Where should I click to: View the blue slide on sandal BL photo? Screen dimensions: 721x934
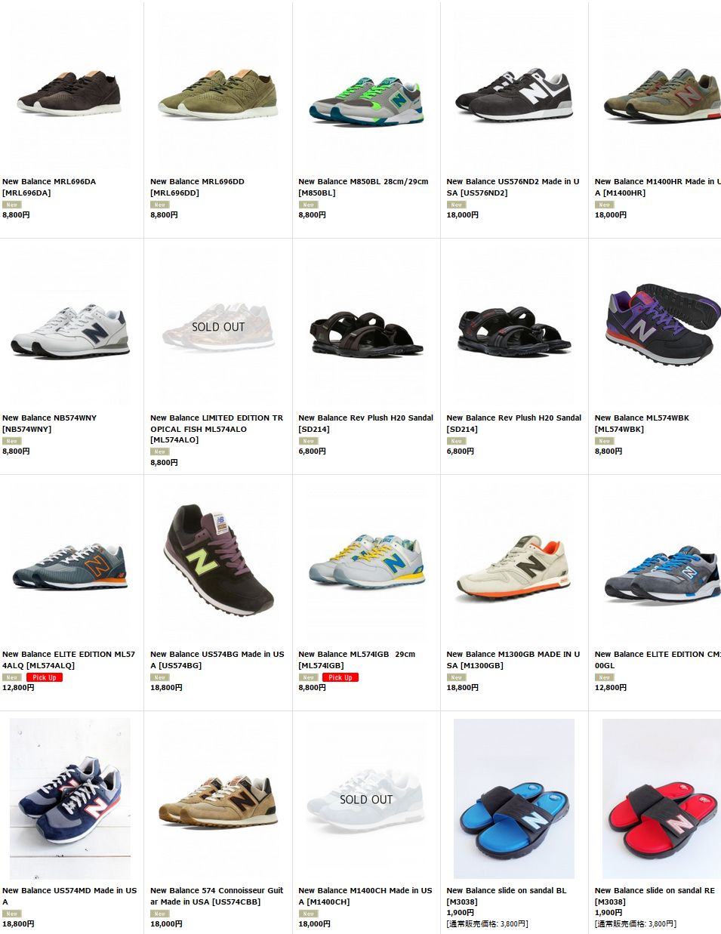tap(513, 799)
